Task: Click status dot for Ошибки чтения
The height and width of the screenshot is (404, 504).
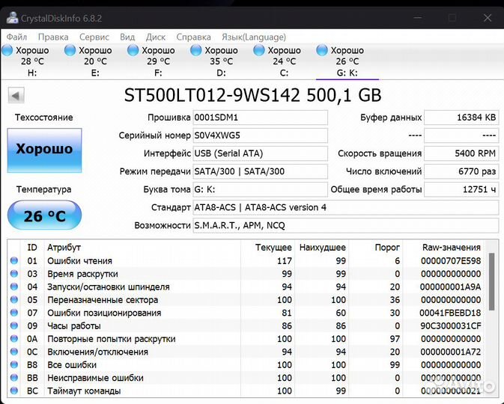Action: (13, 260)
